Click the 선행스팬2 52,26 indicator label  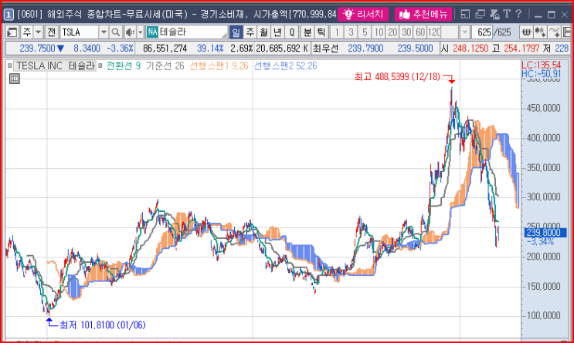click(286, 66)
